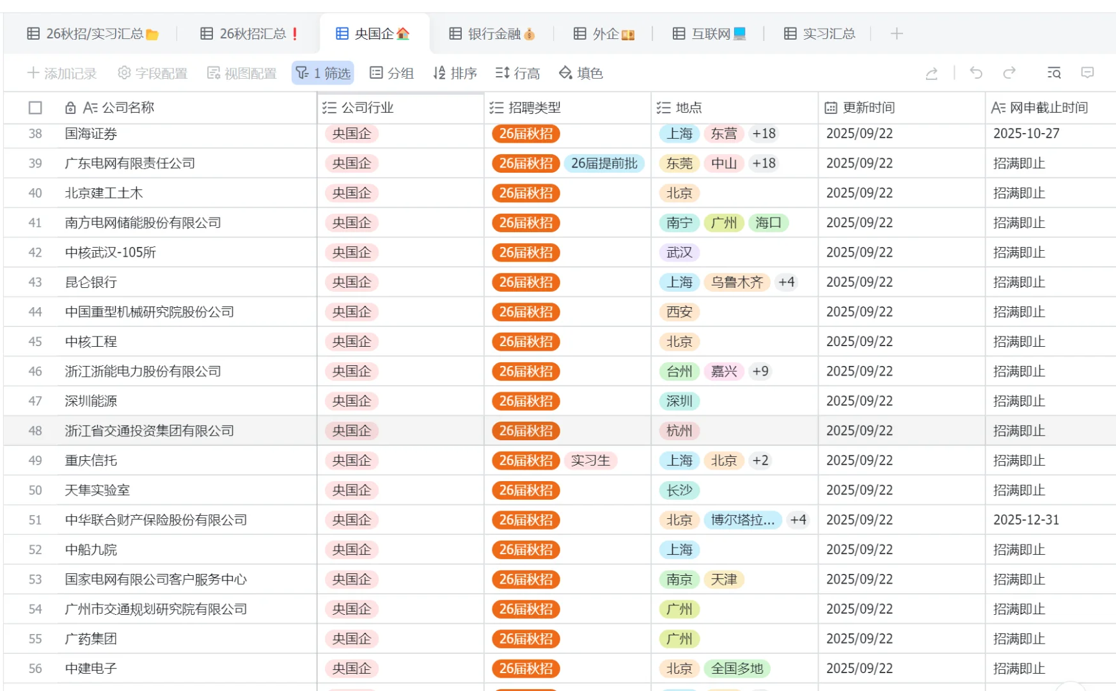
Task: Click the 央国企 industry tag for 中核工程
Action: pos(352,342)
